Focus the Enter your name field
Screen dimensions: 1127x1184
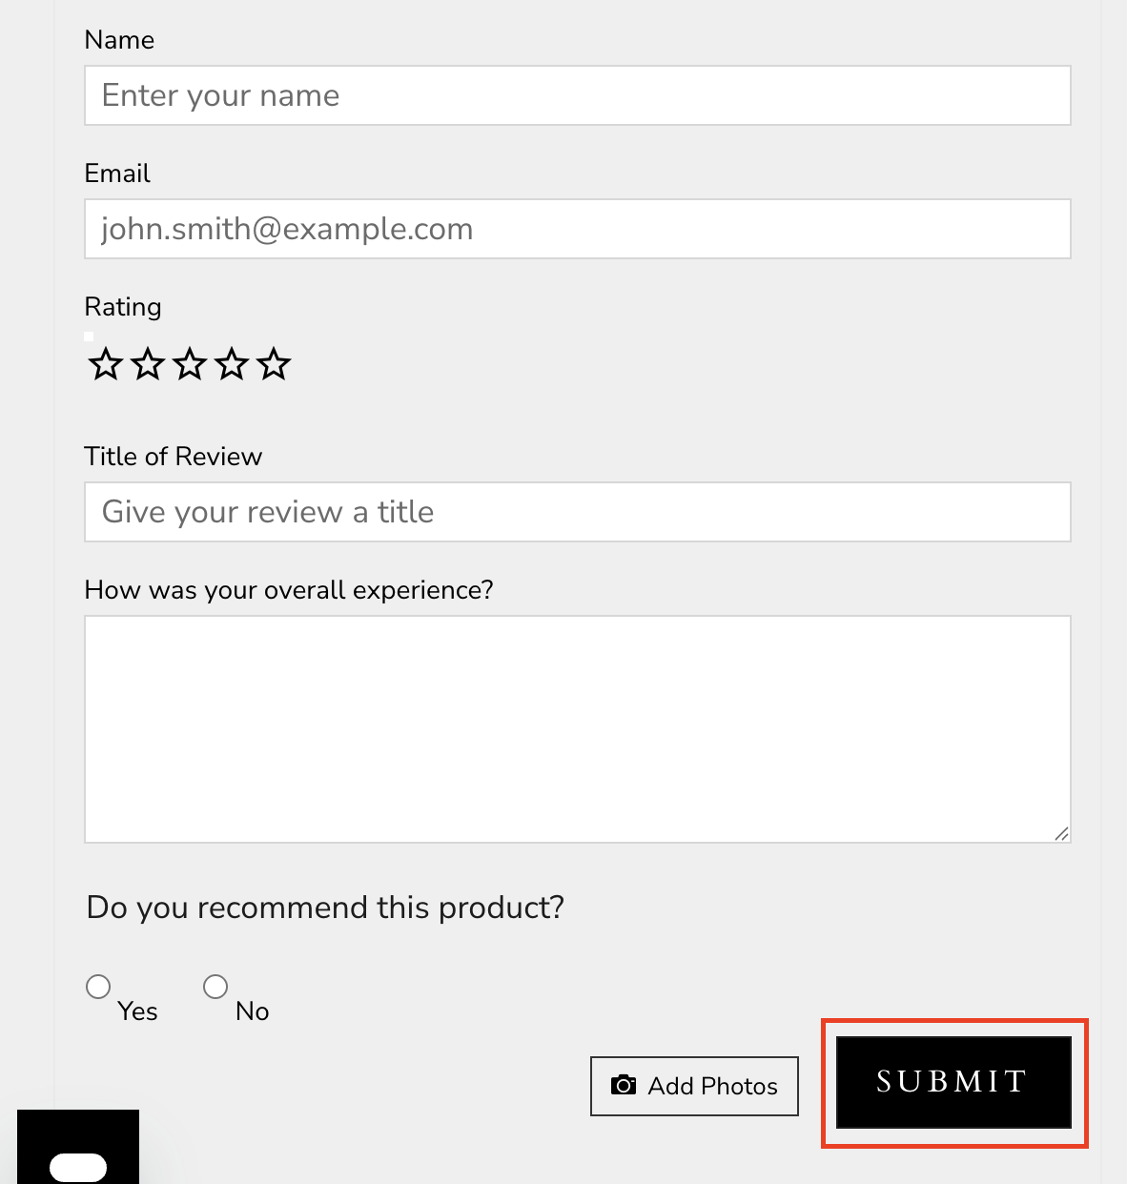[x=578, y=95]
